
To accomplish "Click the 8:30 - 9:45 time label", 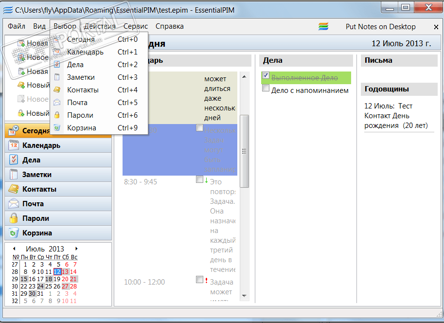I will click(x=141, y=181).
